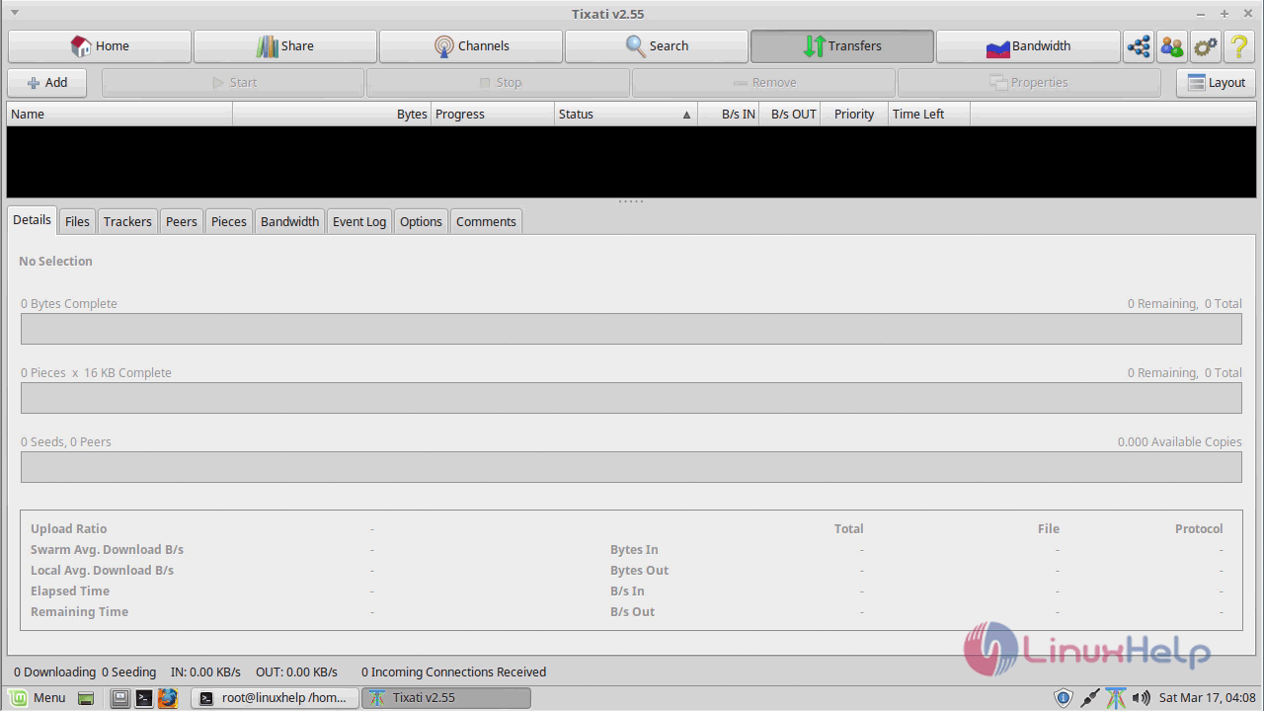
Task: Open the DHT network icon button
Action: click(1139, 46)
